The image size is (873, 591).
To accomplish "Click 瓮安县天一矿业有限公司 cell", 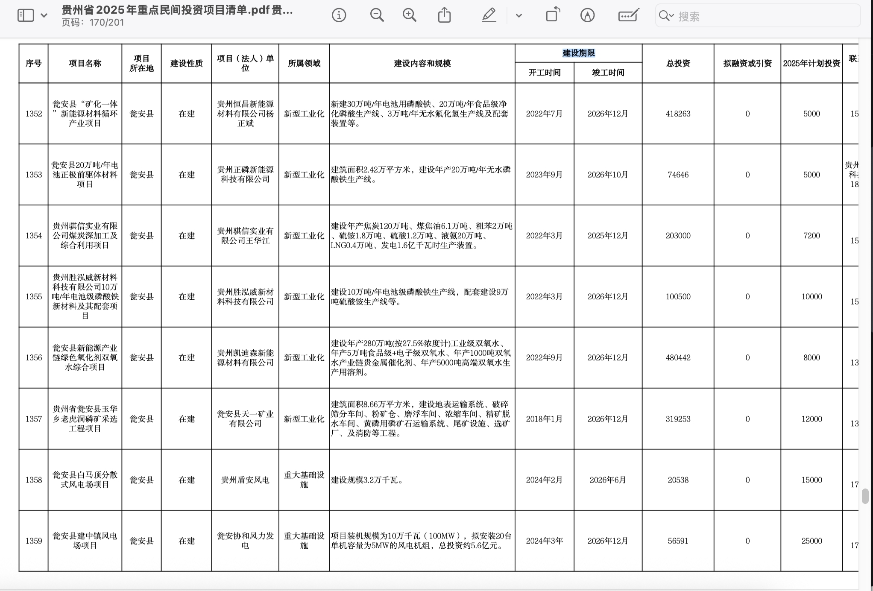I will coord(245,418).
